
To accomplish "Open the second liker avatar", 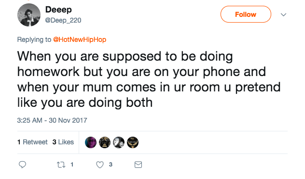I will click(x=105, y=142).
